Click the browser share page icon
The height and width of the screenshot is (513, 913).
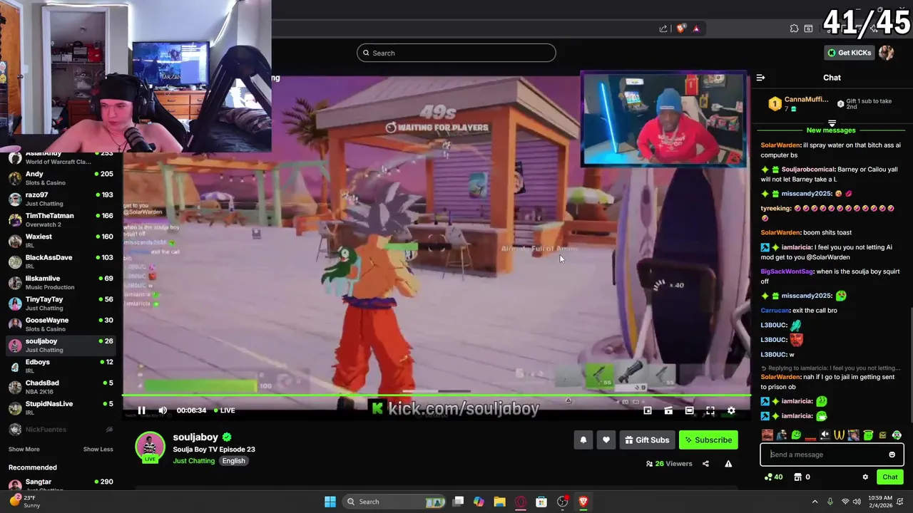(x=663, y=28)
